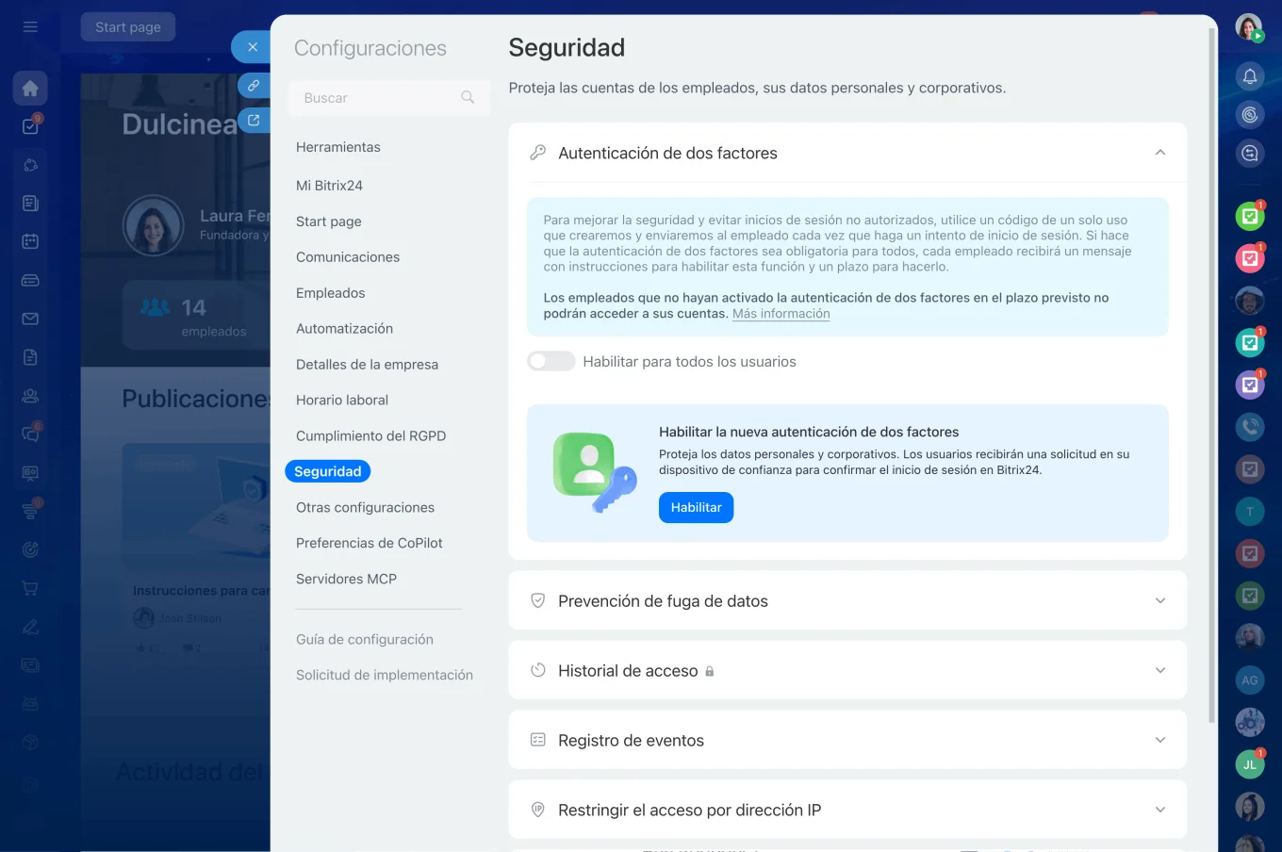Close the Configuraciones slider panel
Viewport: 1282px width, 852px height.
(252, 47)
